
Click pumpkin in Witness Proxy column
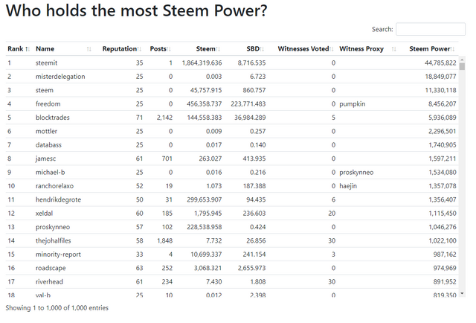point(353,103)
